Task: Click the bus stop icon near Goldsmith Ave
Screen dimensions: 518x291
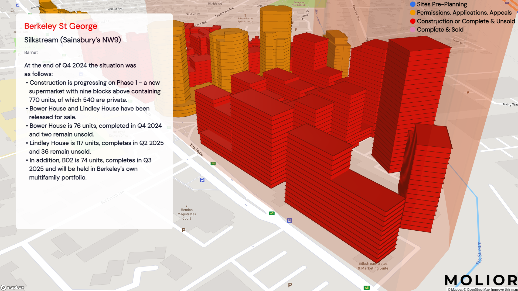Action: (x=202, y=180)
